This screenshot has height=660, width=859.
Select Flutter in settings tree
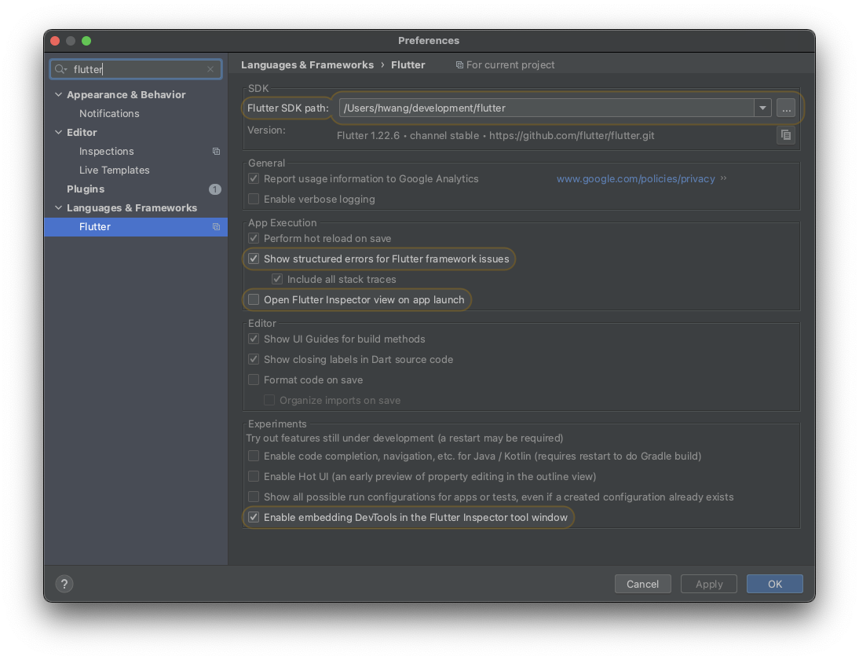tap(135, 227)
